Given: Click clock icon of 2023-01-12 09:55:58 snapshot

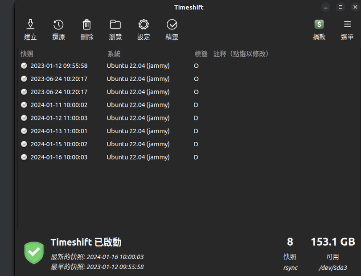Looking at the screenshot, I should 24,66.
